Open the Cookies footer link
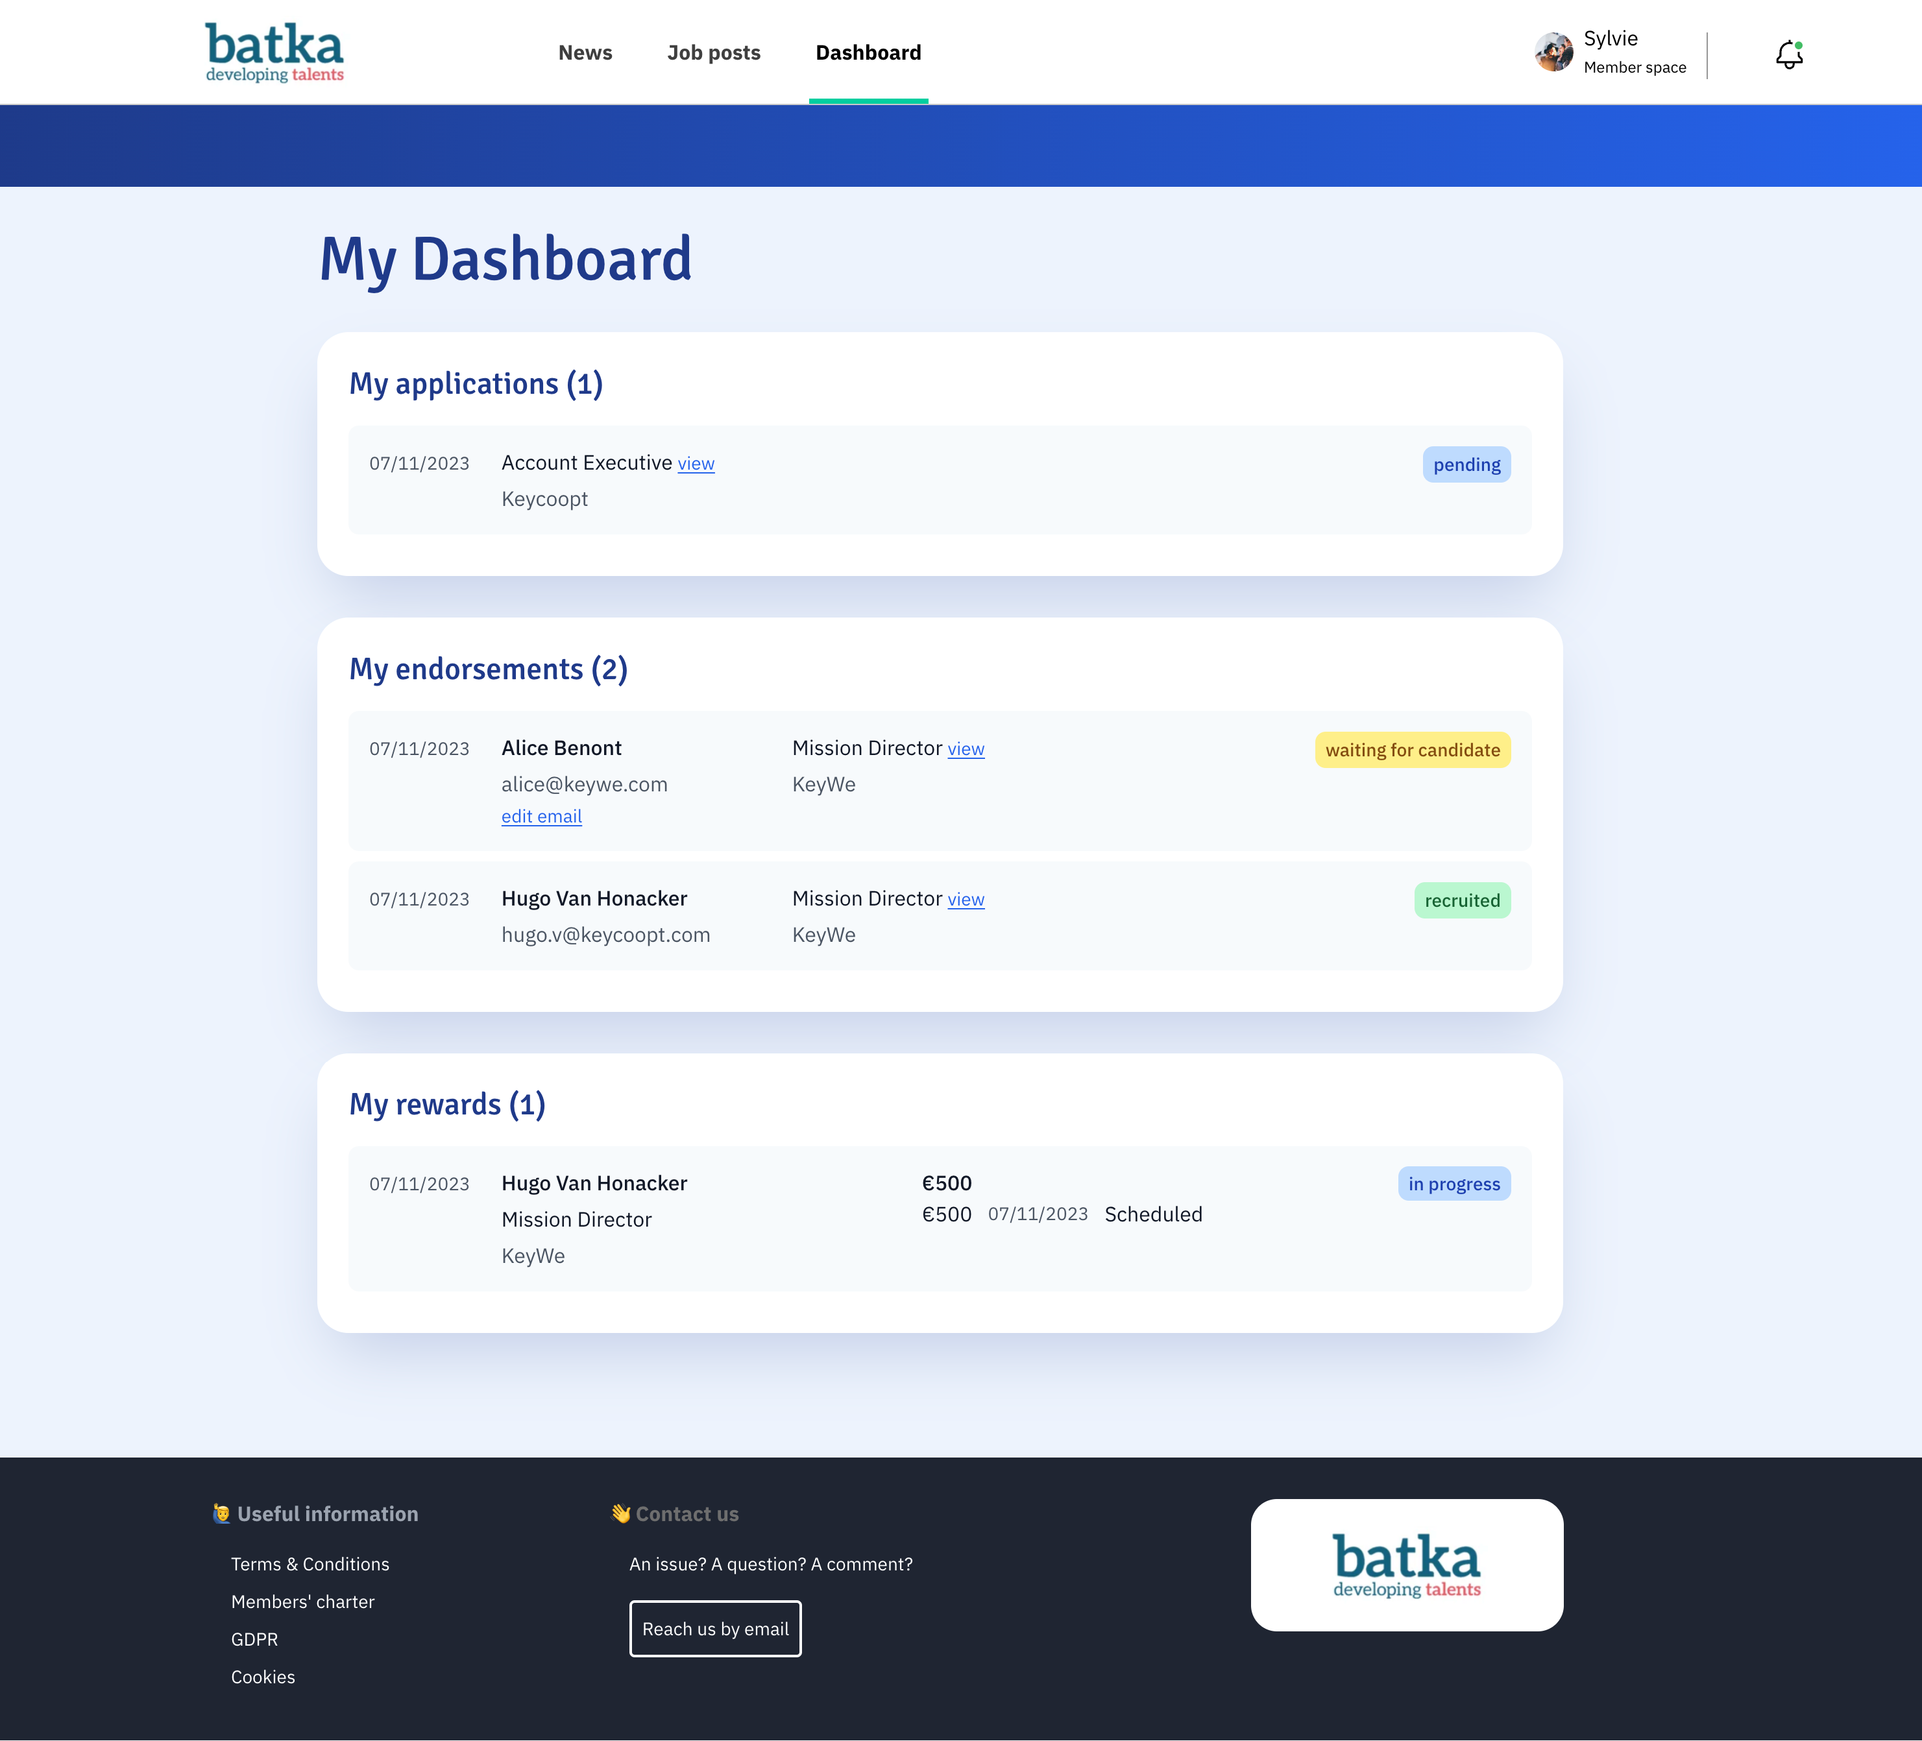The image size is (1922, 1741). 263,1676
